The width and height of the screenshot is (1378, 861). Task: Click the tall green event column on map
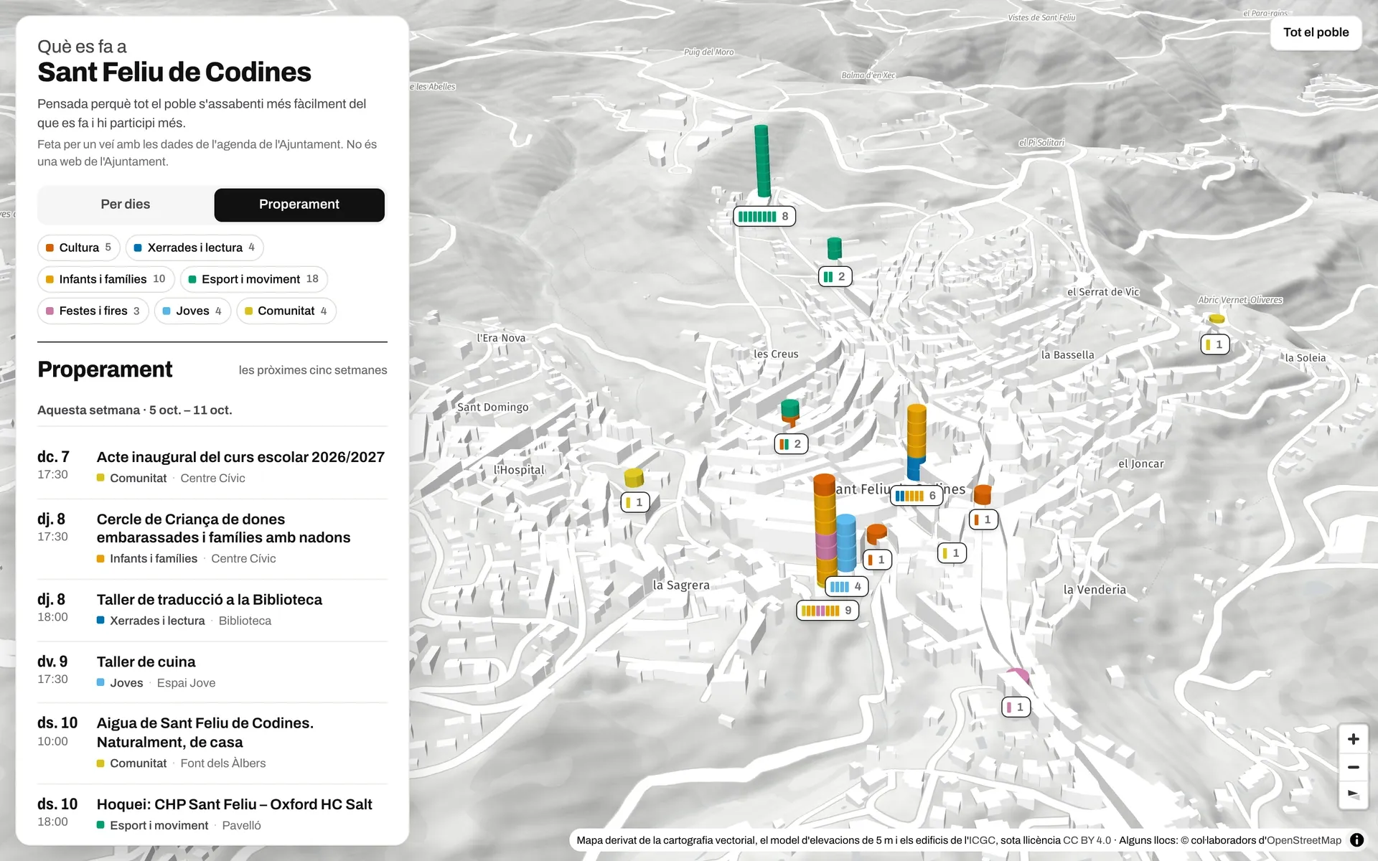pyautogui.click(x=762, y=161)
